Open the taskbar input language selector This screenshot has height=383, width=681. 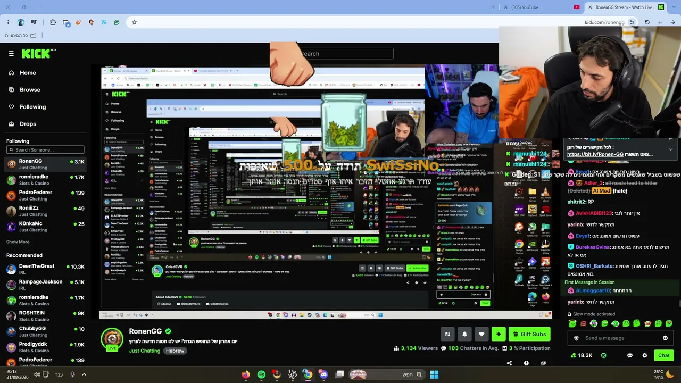(59, 374)
